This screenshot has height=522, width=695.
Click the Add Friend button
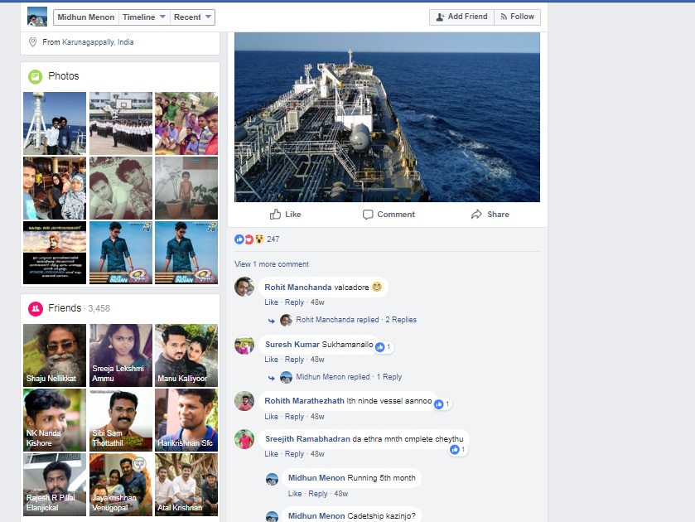point(461,17)
